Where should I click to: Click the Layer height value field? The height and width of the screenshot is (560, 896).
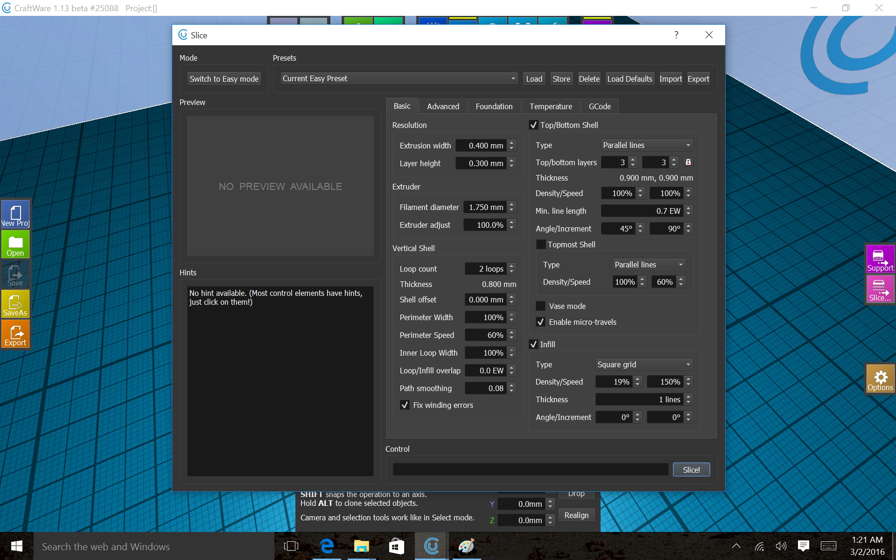481,163
